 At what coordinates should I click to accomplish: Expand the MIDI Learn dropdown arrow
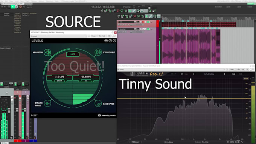[x=141, y=142]
